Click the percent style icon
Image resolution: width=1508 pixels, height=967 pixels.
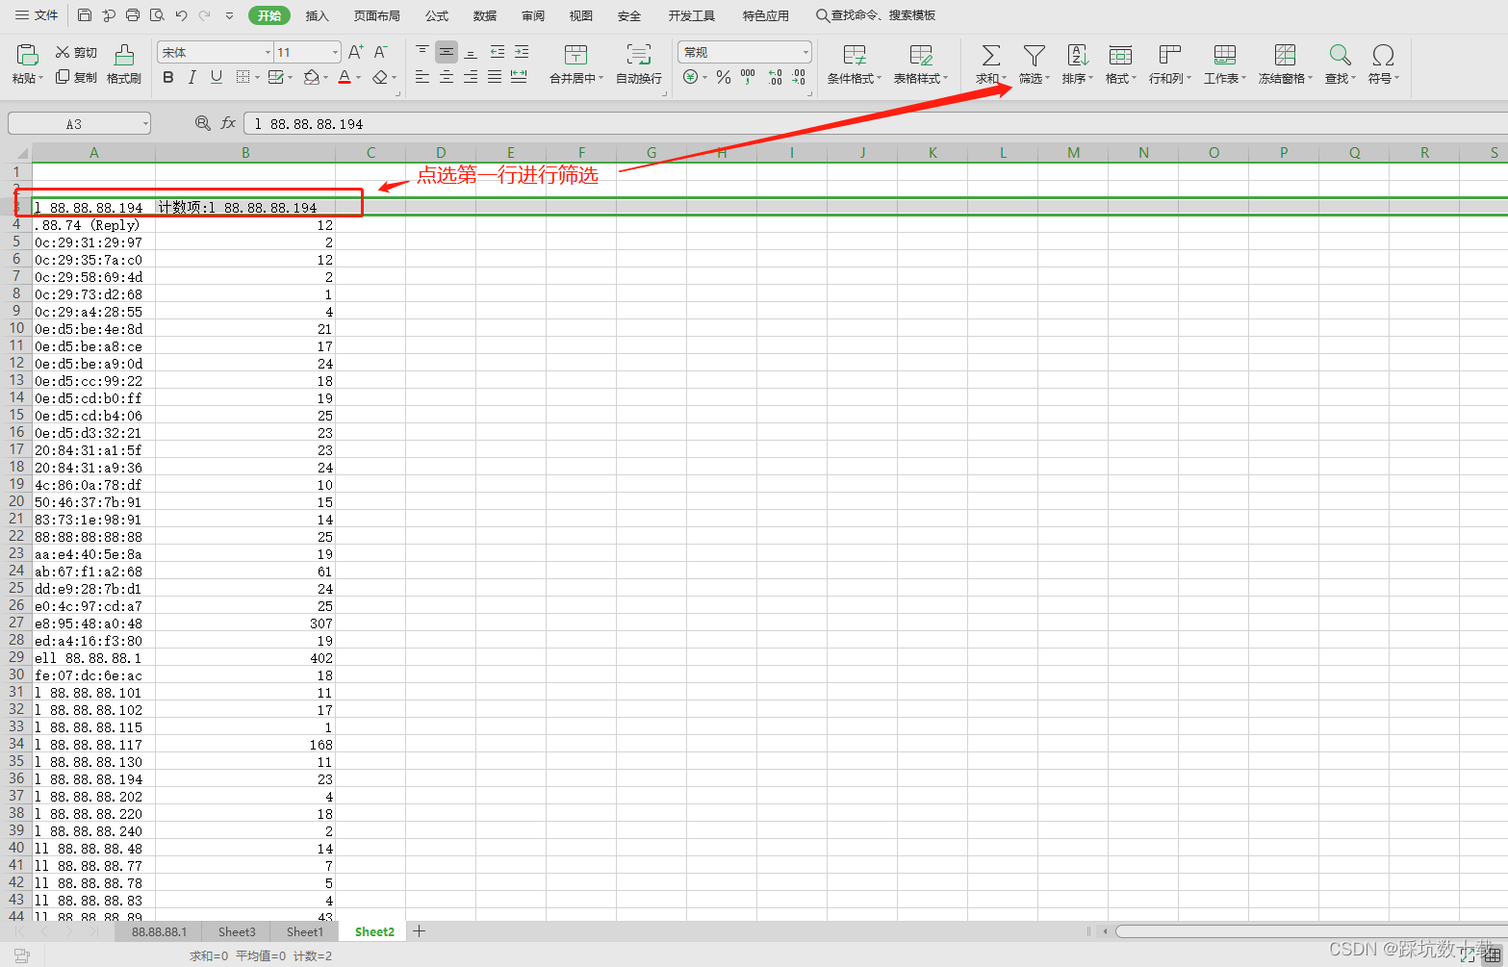pyautogui.click(x=724, y=77)
